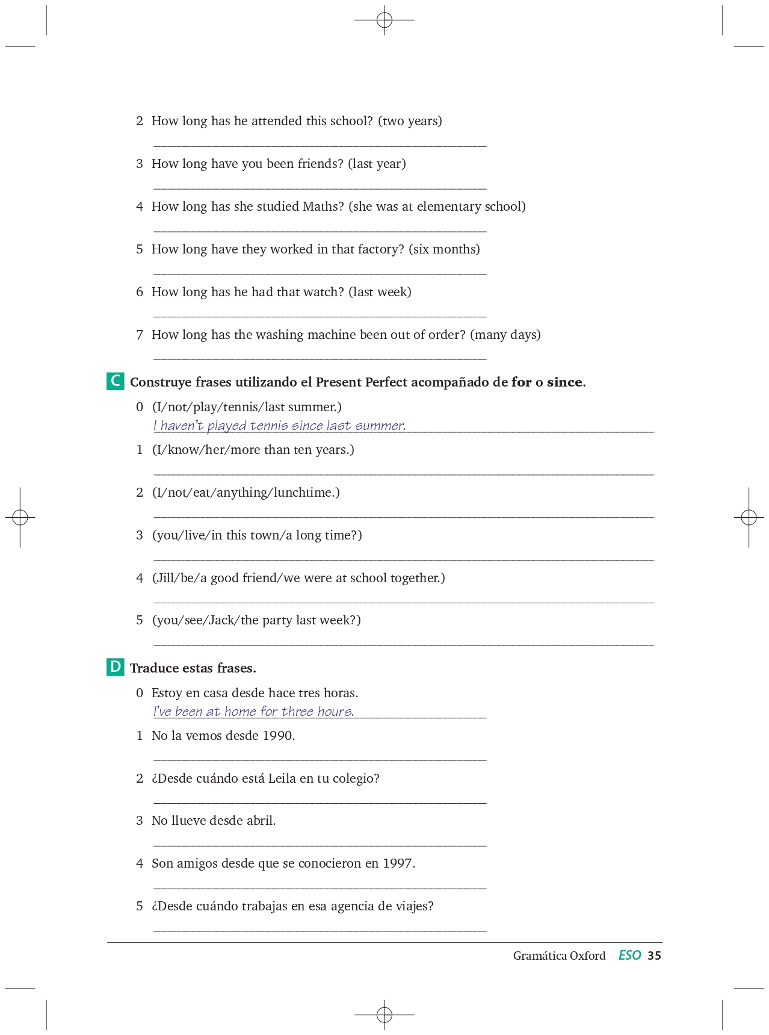Image resolution: width=769 pixels, height=1035 pixels.
Task: Click the answer line under 'No llueve desde abril'
Action: click(x=320, y=845)
